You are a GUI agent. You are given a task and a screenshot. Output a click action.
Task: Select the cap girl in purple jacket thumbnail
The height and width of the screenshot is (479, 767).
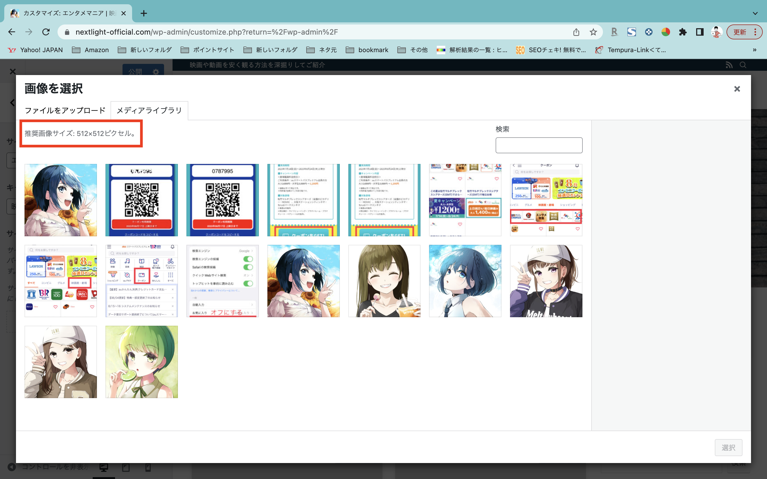[546, 281]
